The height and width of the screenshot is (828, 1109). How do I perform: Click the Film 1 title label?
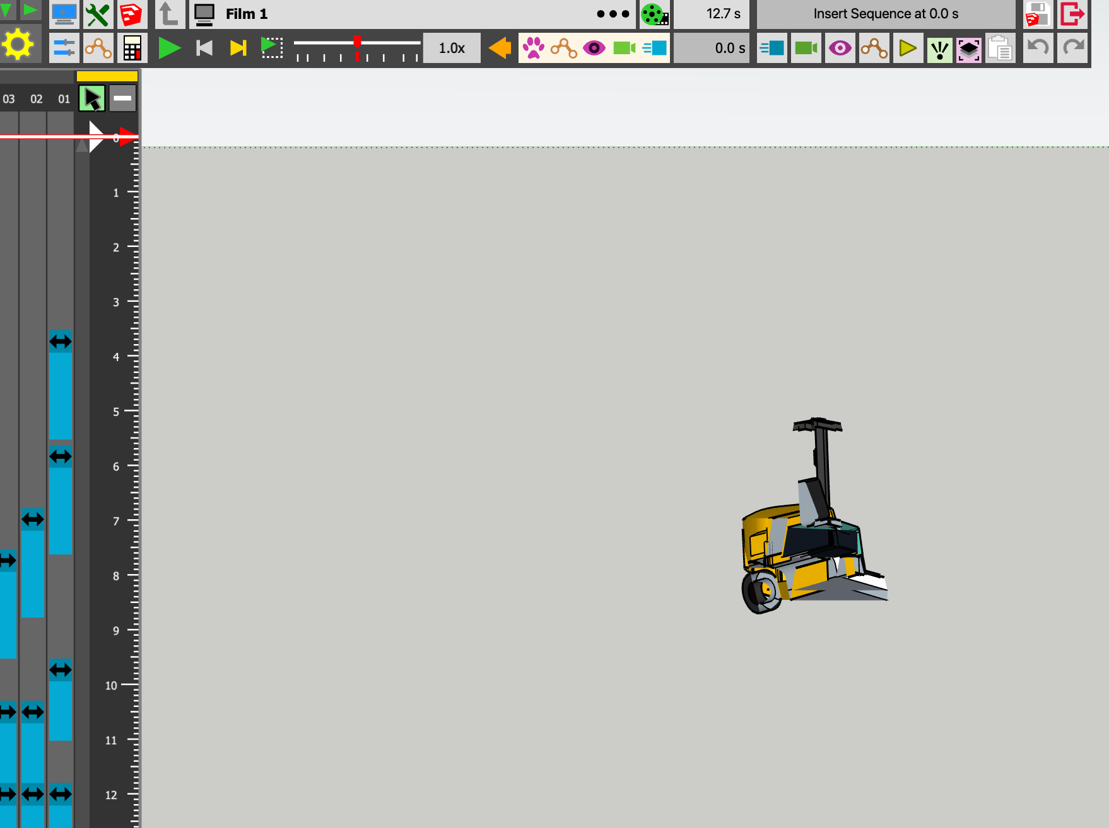[247, 14]
